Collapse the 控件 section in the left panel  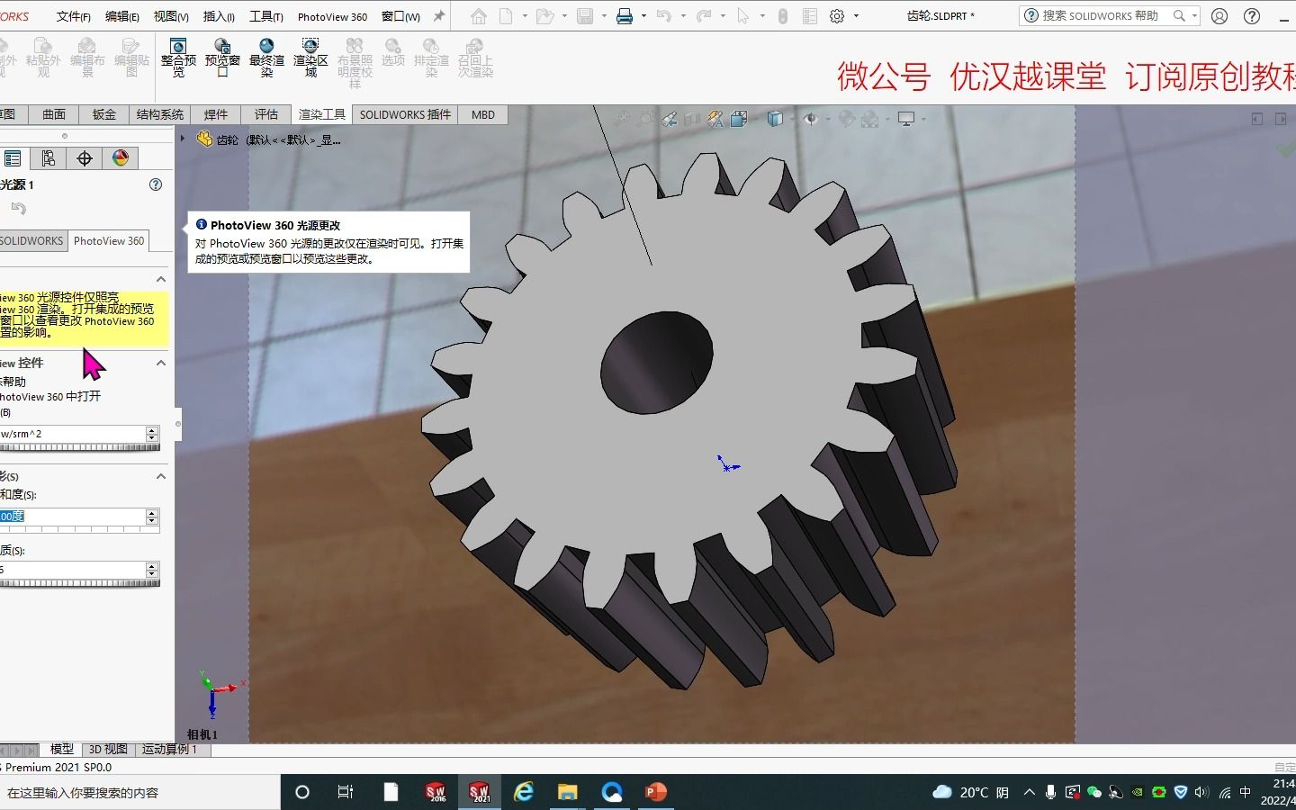(x=160, y=364)
